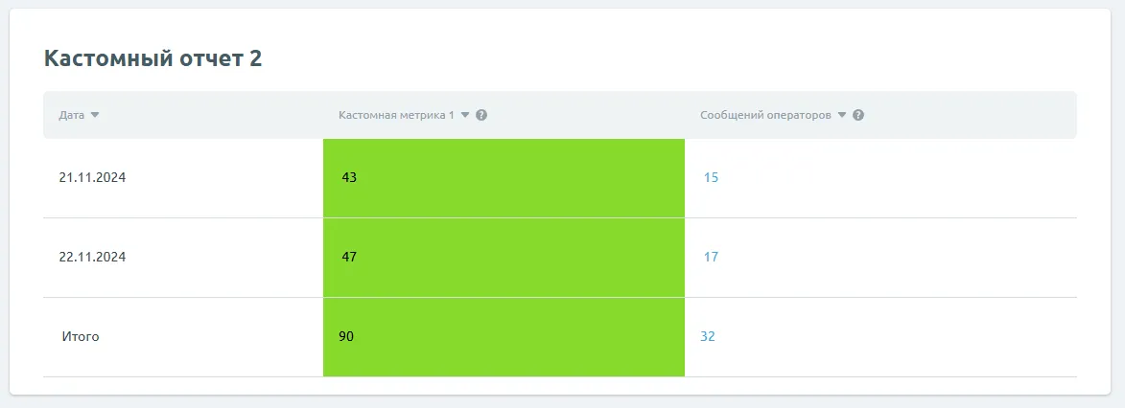1125x408 pixels.
Task: Open operator messages link 17
Action: point(711,257)
